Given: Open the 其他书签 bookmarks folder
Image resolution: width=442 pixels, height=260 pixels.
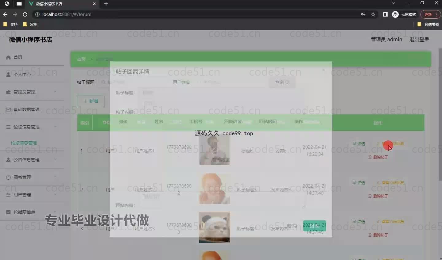Looking at the screenshot, I should [x=428, y=24].
